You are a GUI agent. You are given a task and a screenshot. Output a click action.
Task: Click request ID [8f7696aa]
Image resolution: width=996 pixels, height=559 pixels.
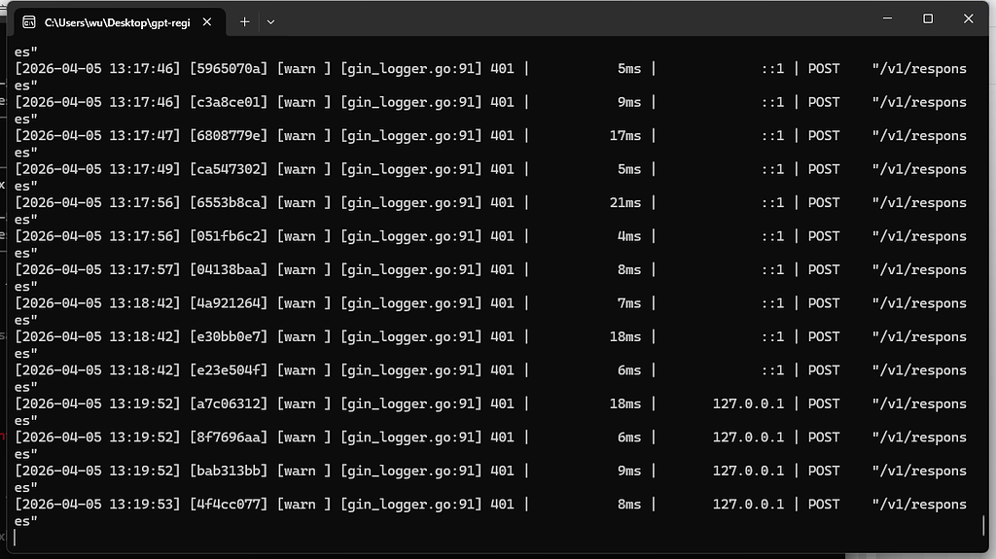(x=229, y=437)
